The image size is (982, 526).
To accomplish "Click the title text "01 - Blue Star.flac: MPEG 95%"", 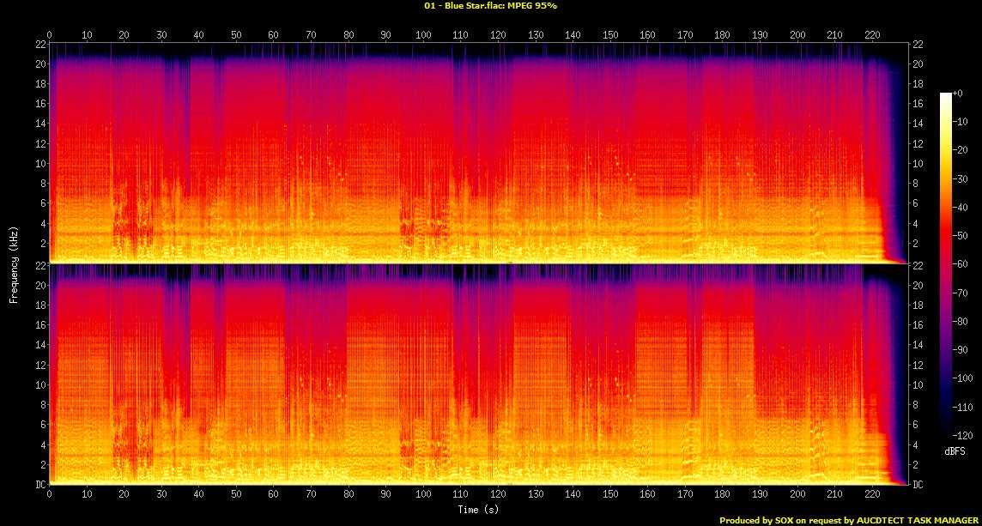I will point(490,5).
